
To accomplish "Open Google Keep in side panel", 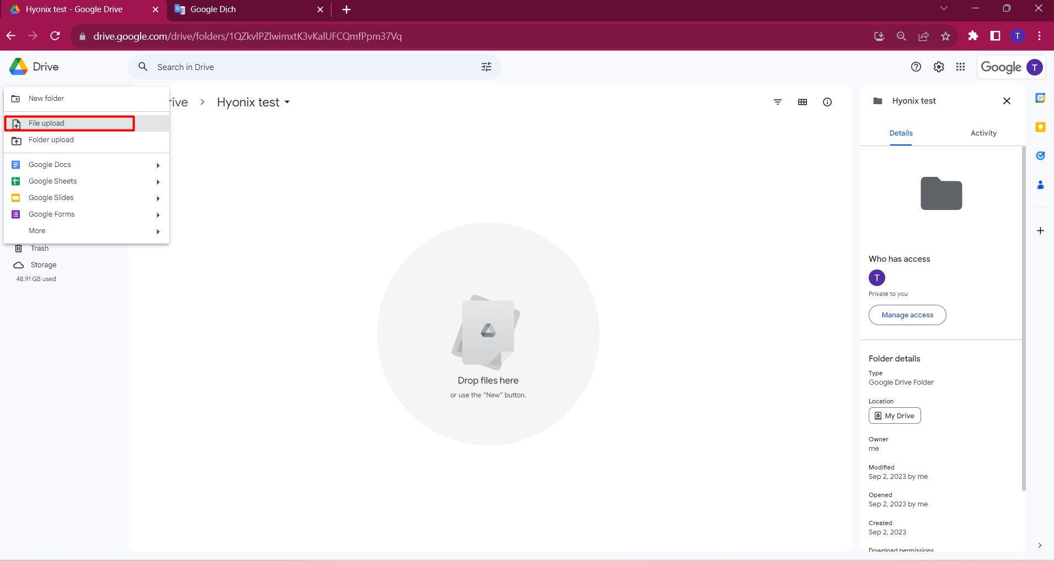I will tap(1040, 127).
